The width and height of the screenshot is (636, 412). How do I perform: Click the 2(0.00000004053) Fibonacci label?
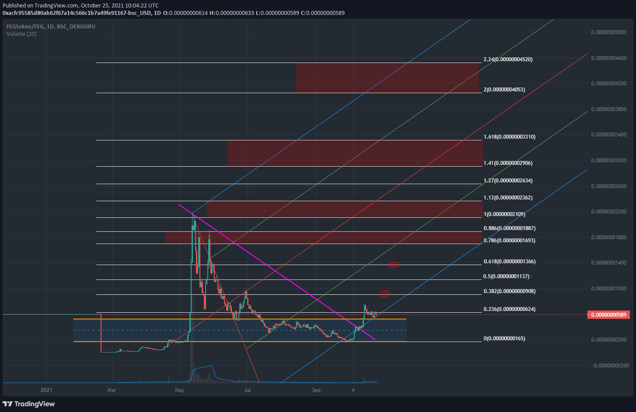(504, 90)
